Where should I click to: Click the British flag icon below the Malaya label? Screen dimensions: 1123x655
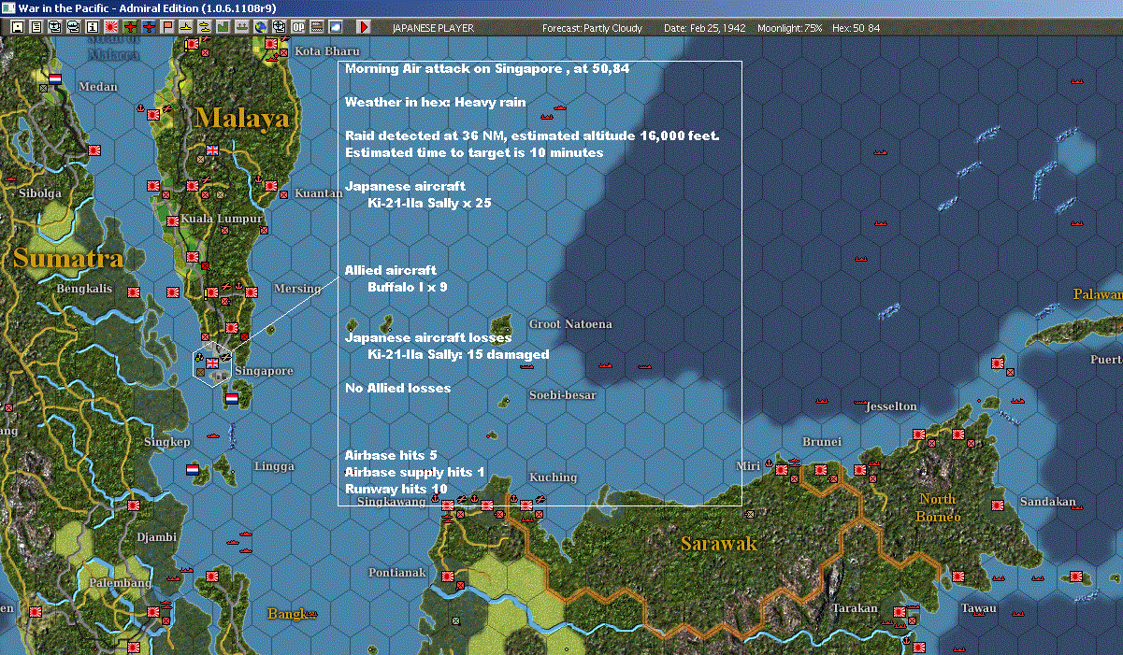(x=212, y=150)
